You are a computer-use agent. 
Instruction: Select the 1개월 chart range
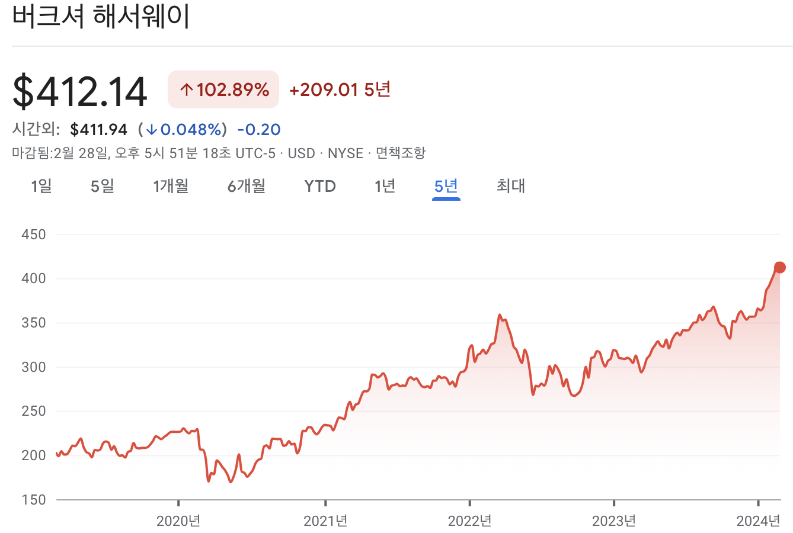pos(171,186)
